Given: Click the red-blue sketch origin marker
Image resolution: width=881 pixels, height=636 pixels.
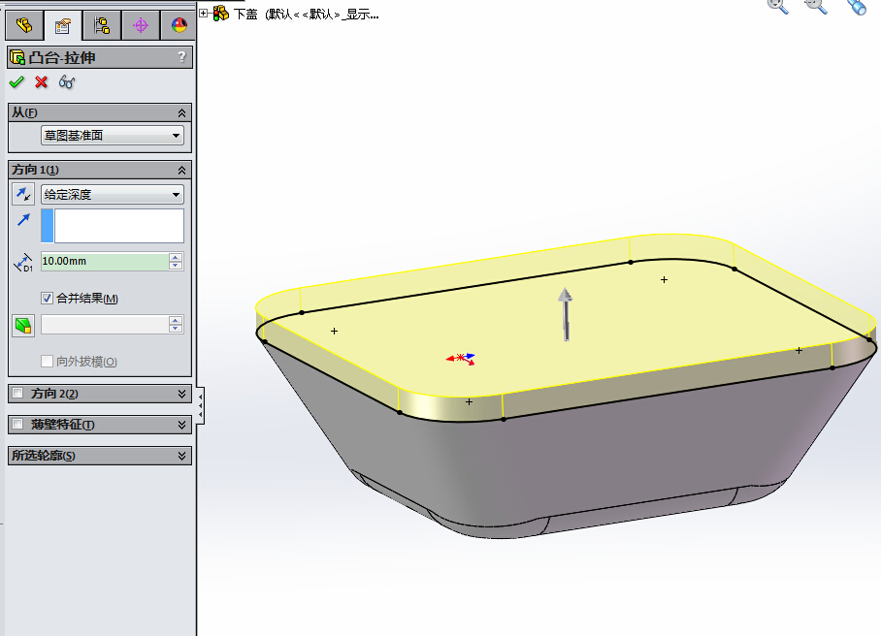Looking at the screenshot, I should point(461,358).
